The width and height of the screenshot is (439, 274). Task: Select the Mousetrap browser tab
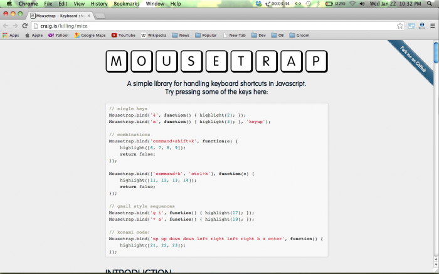60,16
